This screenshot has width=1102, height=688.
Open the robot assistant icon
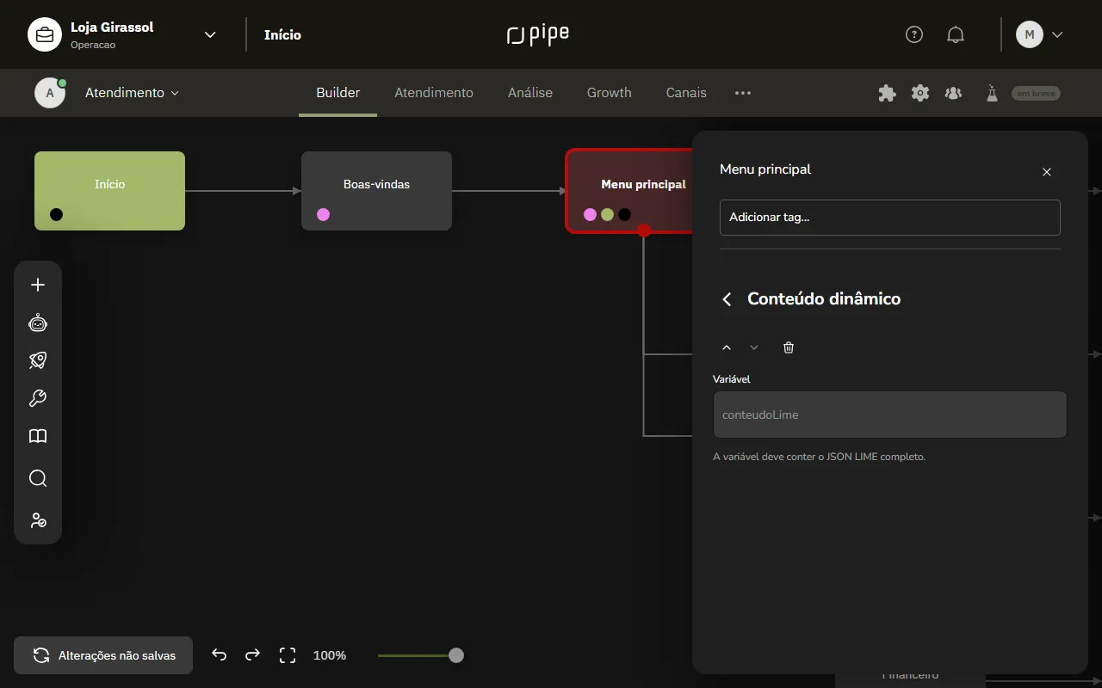38,322
